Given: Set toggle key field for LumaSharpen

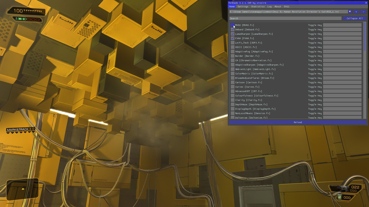Looking at the screenshot, I should tap(342, 34).
